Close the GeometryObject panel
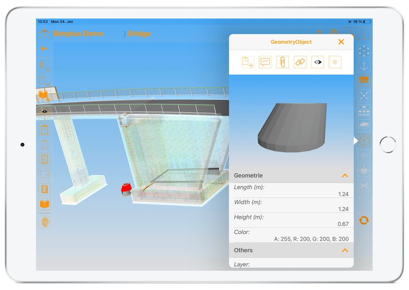Viewport: 409px width, 290px height. (x=341, y=42)
